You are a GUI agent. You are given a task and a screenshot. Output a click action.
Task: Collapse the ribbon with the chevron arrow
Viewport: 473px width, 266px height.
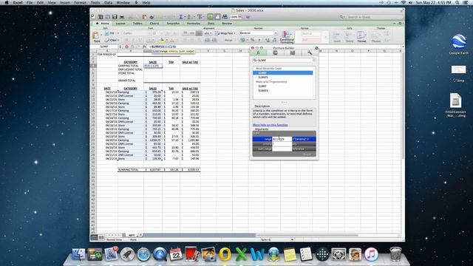point(394,23)
